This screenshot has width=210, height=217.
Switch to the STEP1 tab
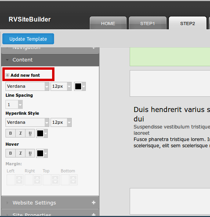(x=148, y=23)
